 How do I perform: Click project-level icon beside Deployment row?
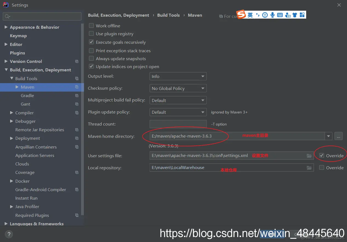(x=77, y=138)
